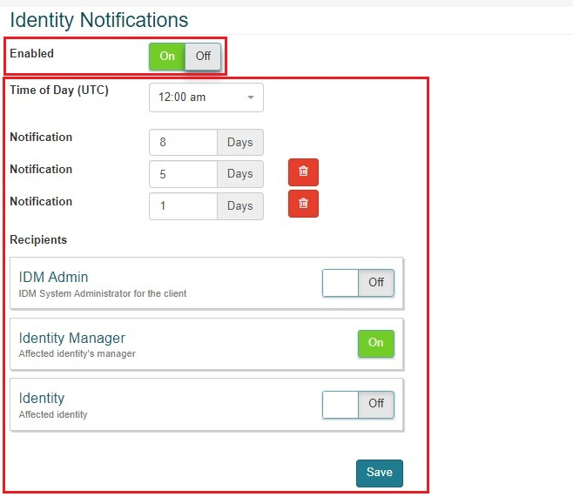Click Days unit beside the 1 field
Screen dimensions: 573x497
[239, 206]
